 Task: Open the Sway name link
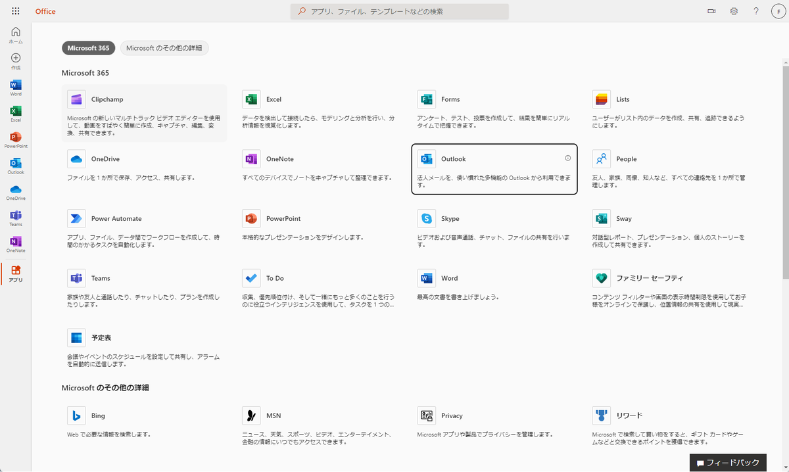pyautogui.click(x=624, y=218)
